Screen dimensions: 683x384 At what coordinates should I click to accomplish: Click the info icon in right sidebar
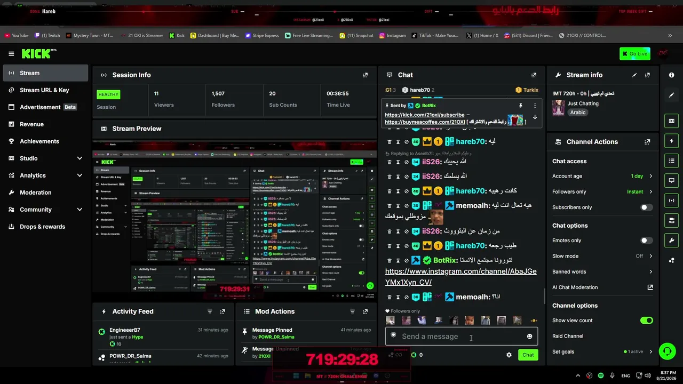click(671, 75)
